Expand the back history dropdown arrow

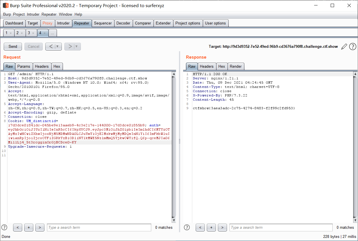point(58,46)
